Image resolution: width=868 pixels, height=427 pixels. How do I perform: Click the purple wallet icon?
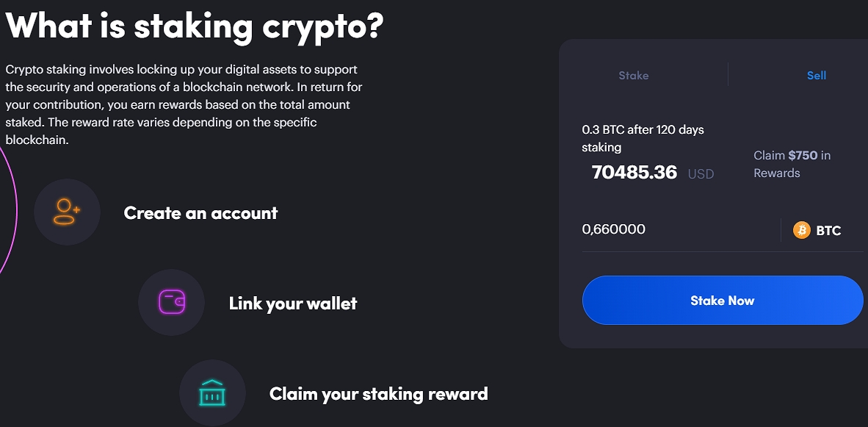coord(171,302)
